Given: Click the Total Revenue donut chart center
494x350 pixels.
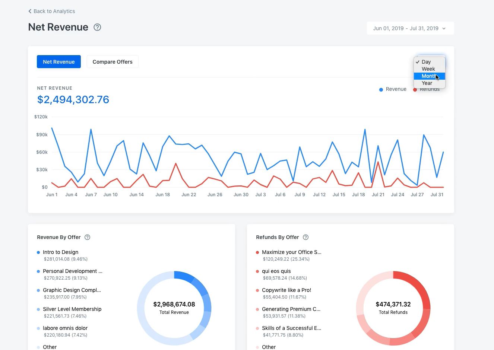Looking at the screenshot, I should click(174, 308).
